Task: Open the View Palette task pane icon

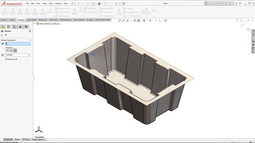Action: [x=253, y=41]
